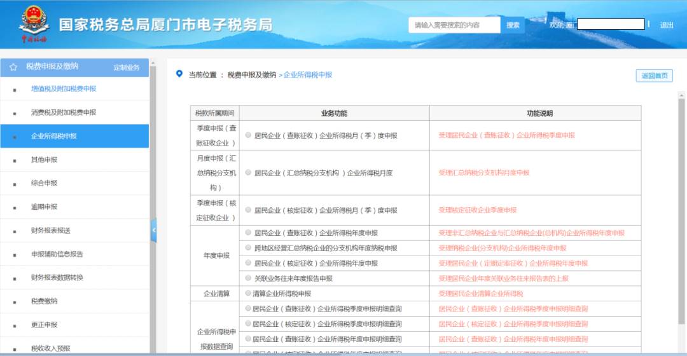Viewport: 687px width, 356px height.
Task: Select 企业所得税申报 in sidebar
Action: 74,136
